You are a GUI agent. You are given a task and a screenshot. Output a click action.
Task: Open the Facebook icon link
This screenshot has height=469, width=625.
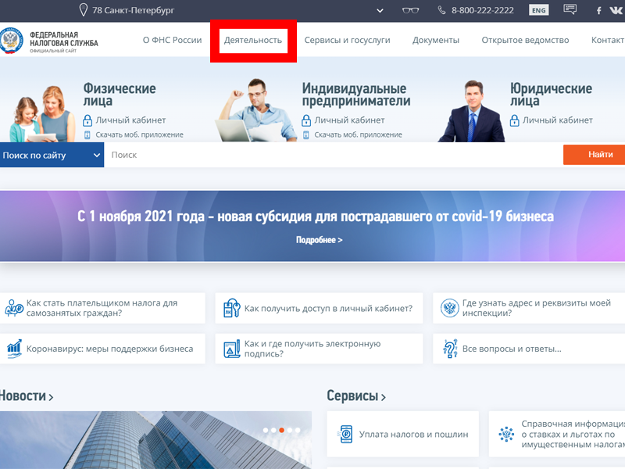tap(598, 10)
